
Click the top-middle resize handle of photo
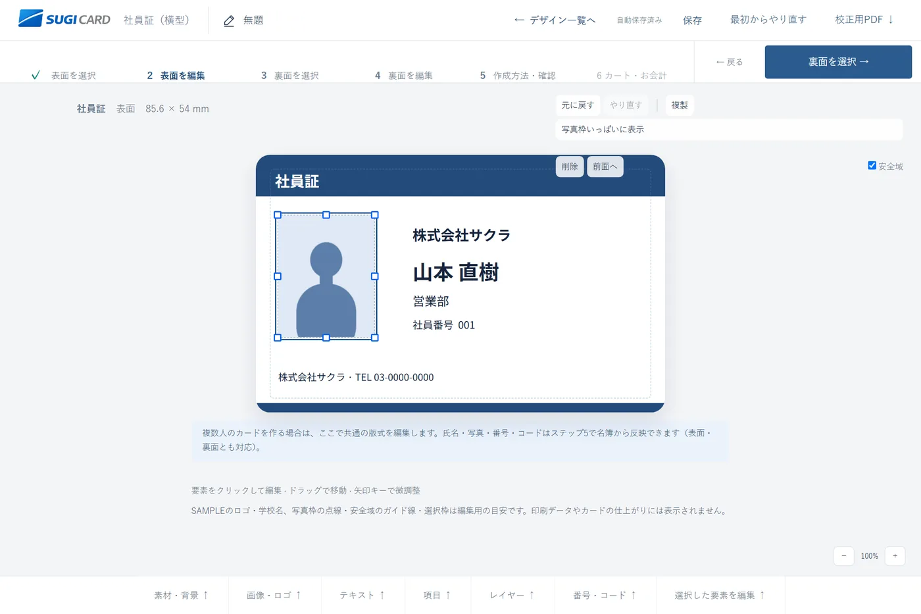click(x=326, y=215)
